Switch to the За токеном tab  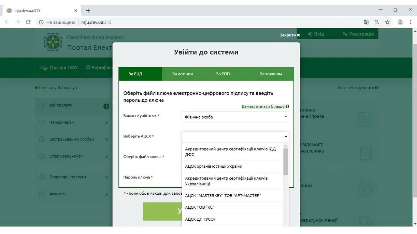point(271,74)
